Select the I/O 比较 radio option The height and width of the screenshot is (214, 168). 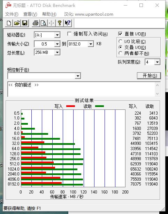pos(120,41)
